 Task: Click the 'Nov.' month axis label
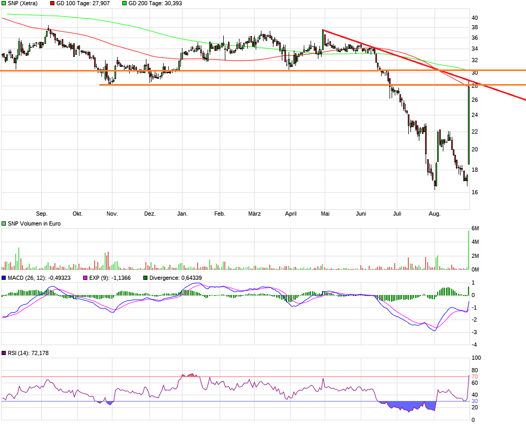point(112,214)
